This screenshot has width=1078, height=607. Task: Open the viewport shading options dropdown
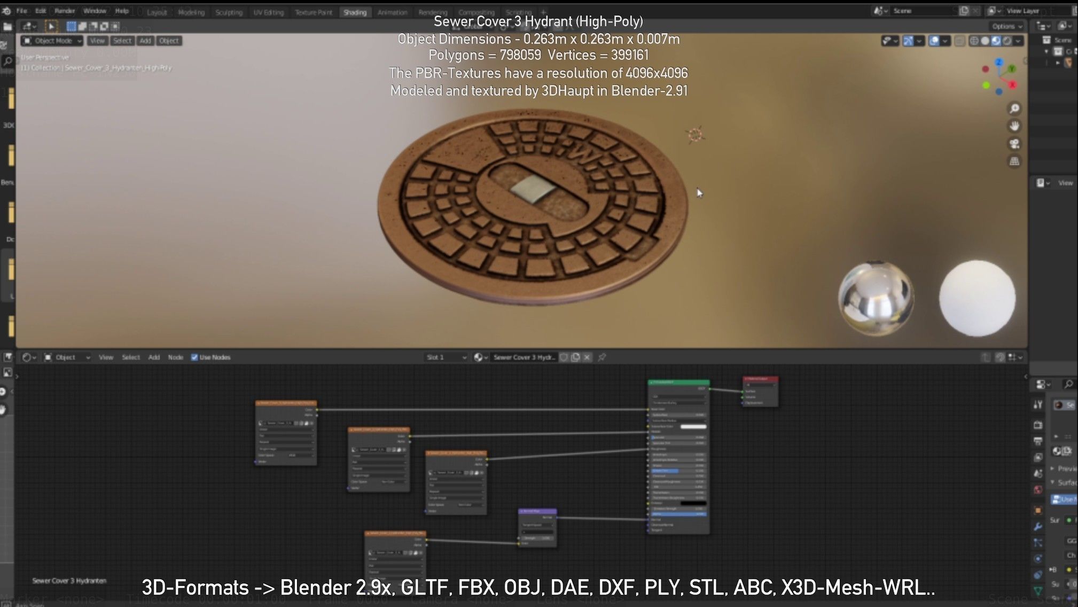pos(1018,41)
